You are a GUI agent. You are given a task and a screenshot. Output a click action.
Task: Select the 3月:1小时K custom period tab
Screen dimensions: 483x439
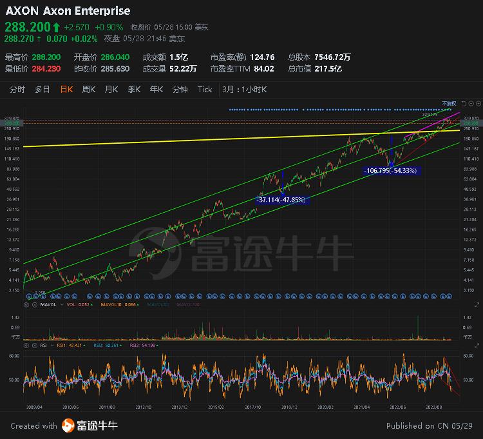(x=245, y=90)
